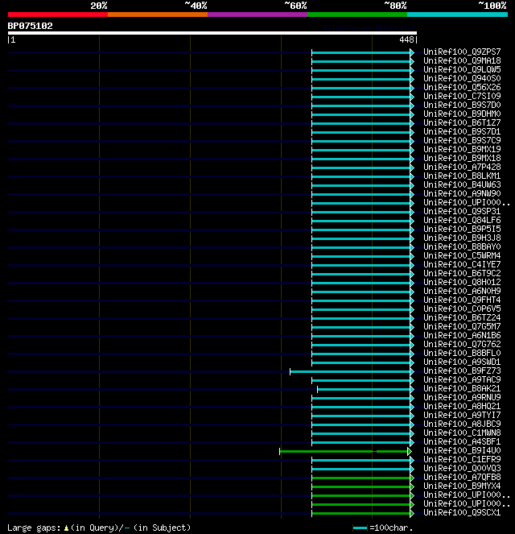Select hit label UniRef100_B9S7C9

click(462, 140)
